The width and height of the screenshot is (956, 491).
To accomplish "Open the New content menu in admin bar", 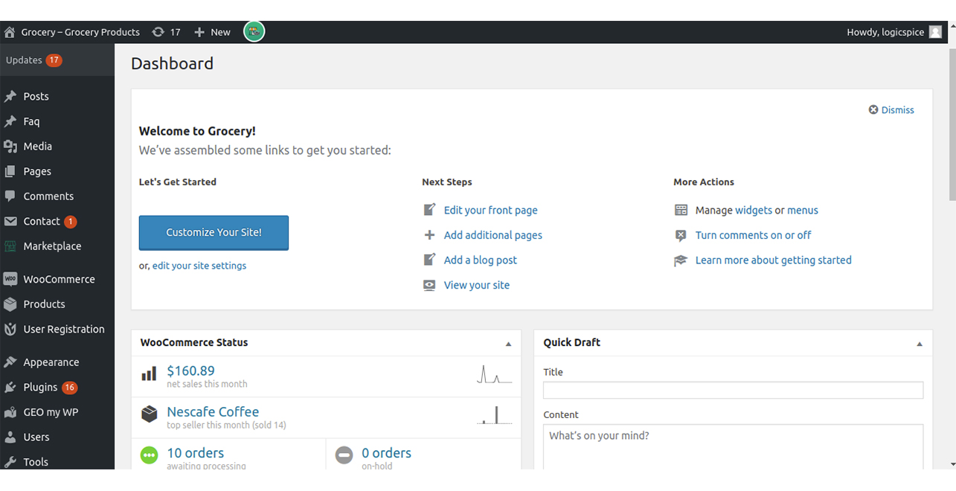I will [212, 32].
